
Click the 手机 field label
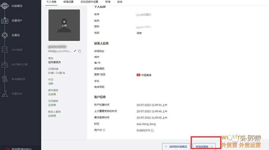[x=97, y=81]
